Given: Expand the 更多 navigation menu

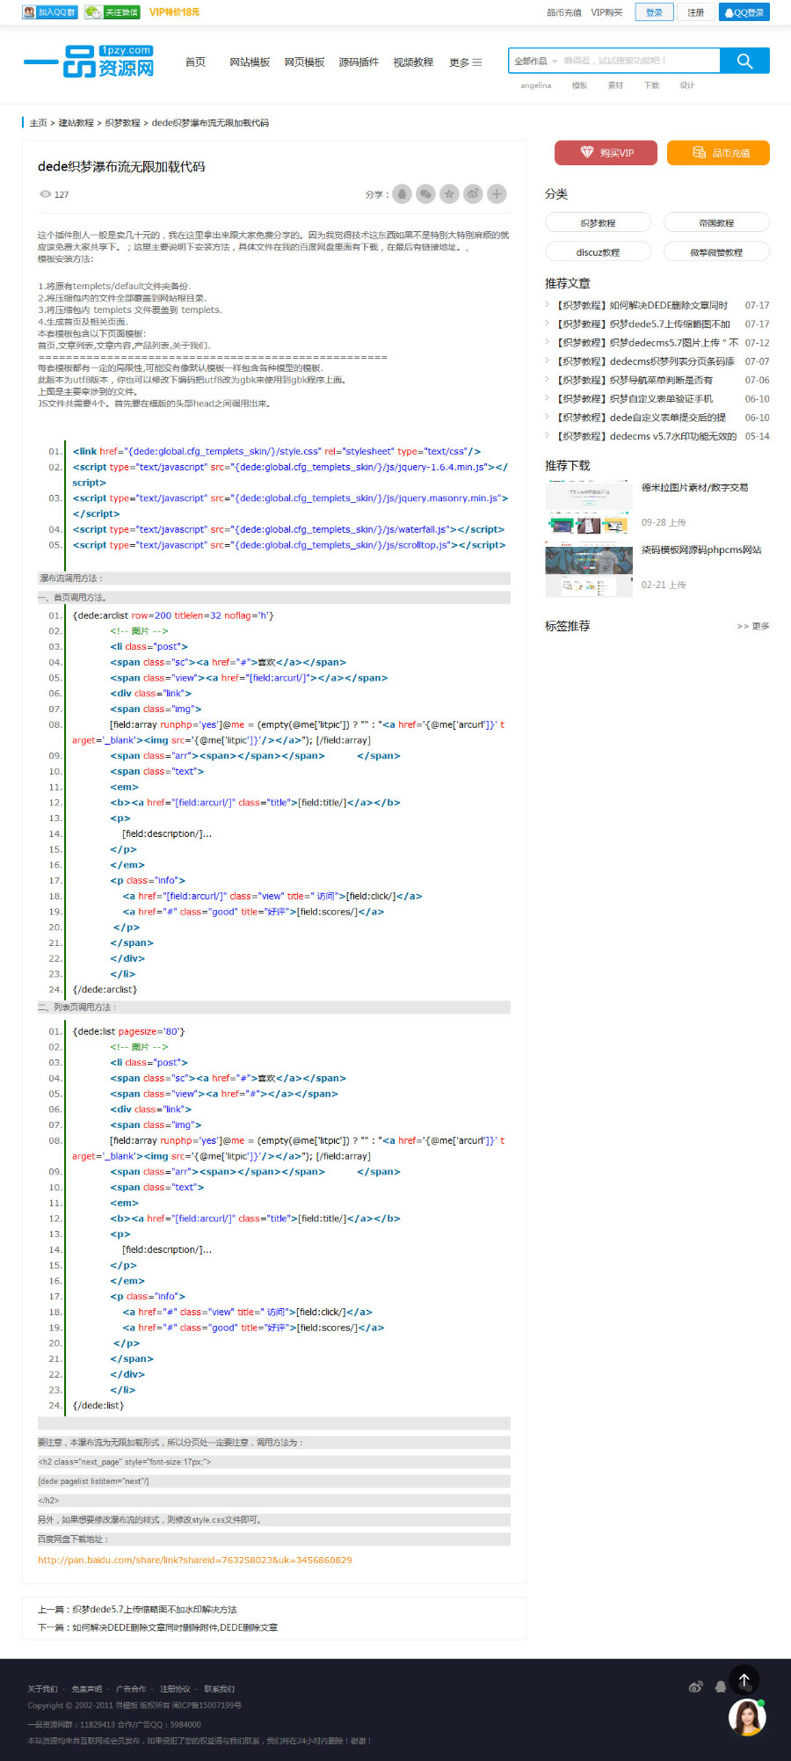Looking at the screenshot, I should click(x=465, y=62).
